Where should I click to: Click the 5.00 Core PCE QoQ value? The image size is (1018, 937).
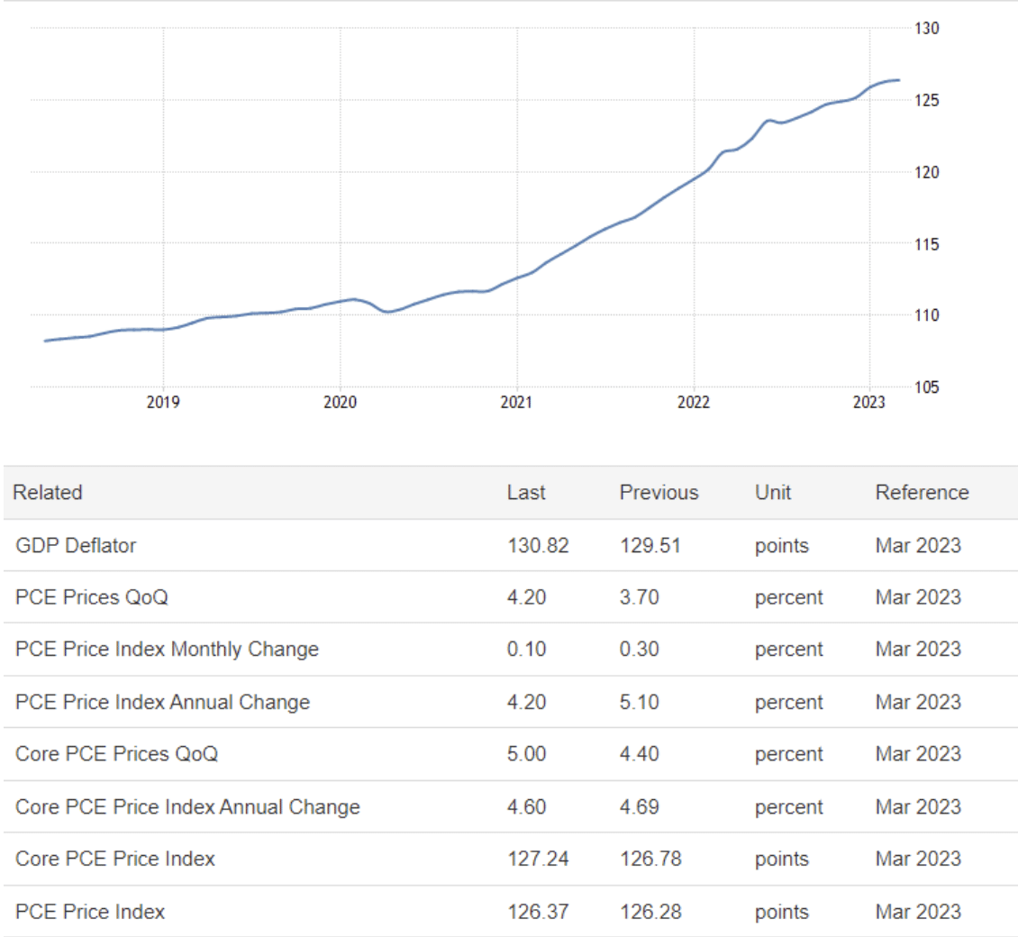(526, 754)
